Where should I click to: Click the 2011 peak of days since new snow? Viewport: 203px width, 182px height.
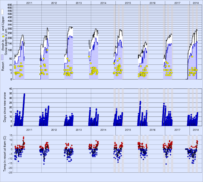pyautogui.click(x=24, y=94)
